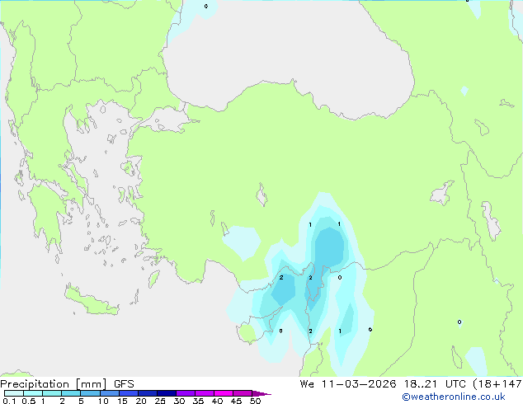The height and width of the screenshot is (404, 523).
Task: Choose the 20–25 mm legend color swatch
Action: click(x=148, y=393)
